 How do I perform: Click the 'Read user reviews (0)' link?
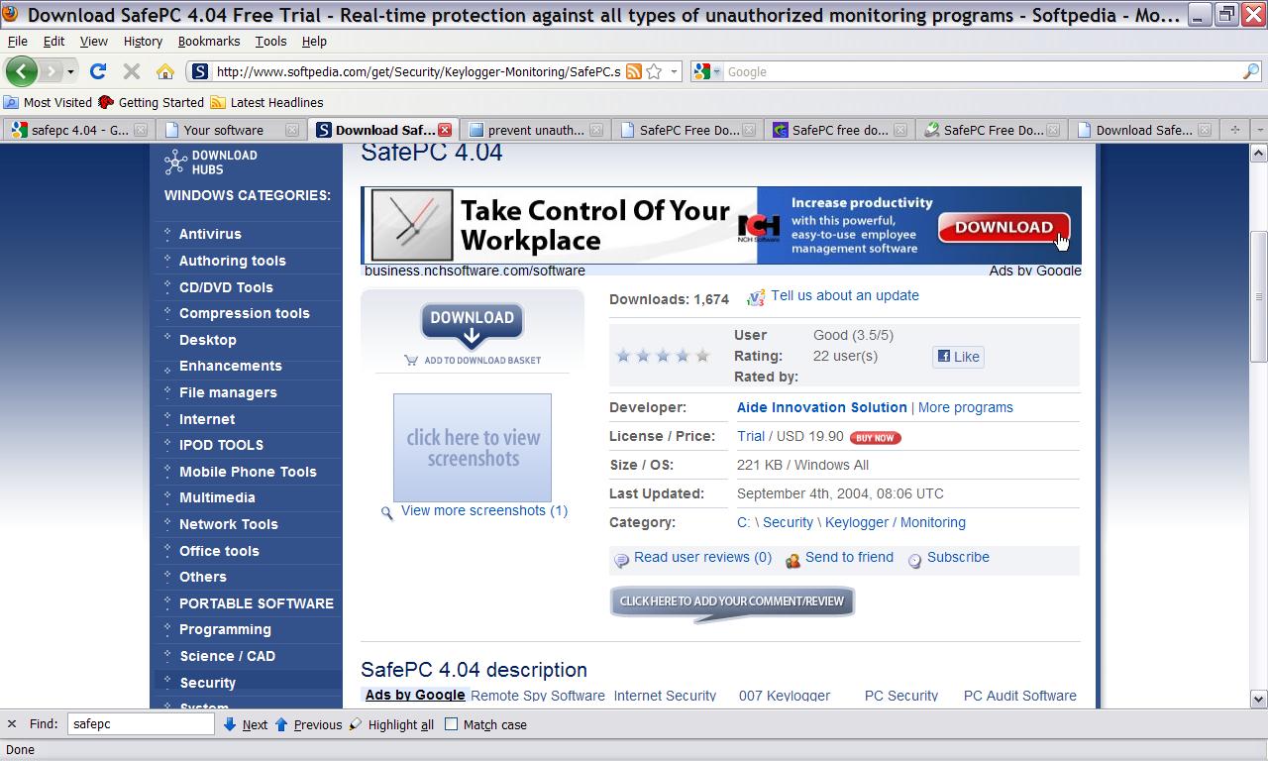(702, 557)
